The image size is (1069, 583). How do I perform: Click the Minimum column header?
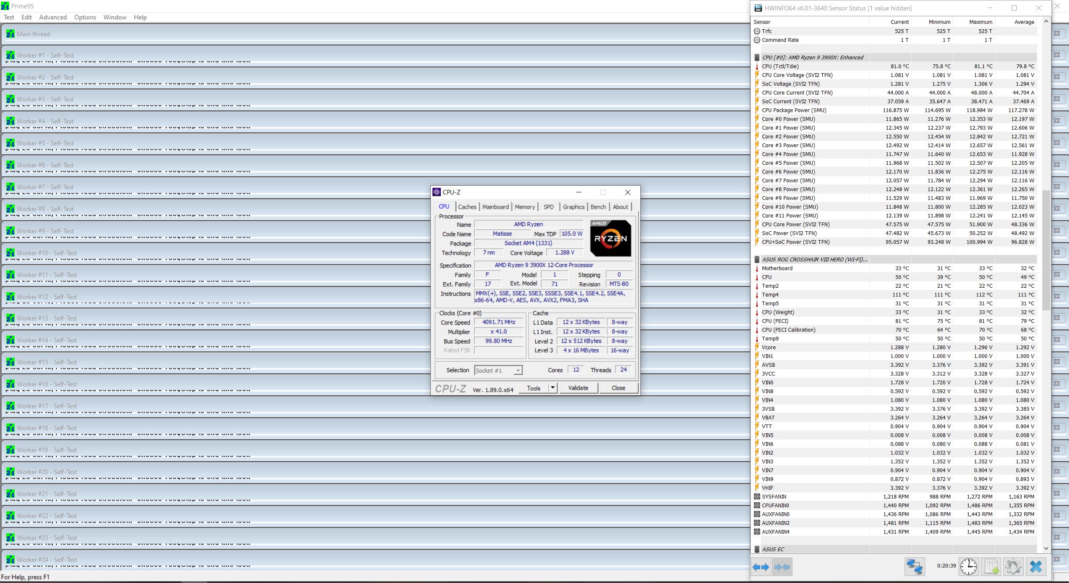(x=932, y=22)
